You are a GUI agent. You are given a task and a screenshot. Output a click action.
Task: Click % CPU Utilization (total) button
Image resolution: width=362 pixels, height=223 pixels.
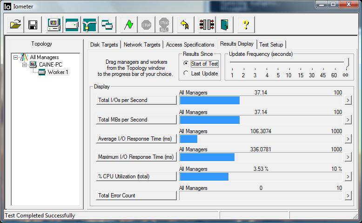click(136, 176)
